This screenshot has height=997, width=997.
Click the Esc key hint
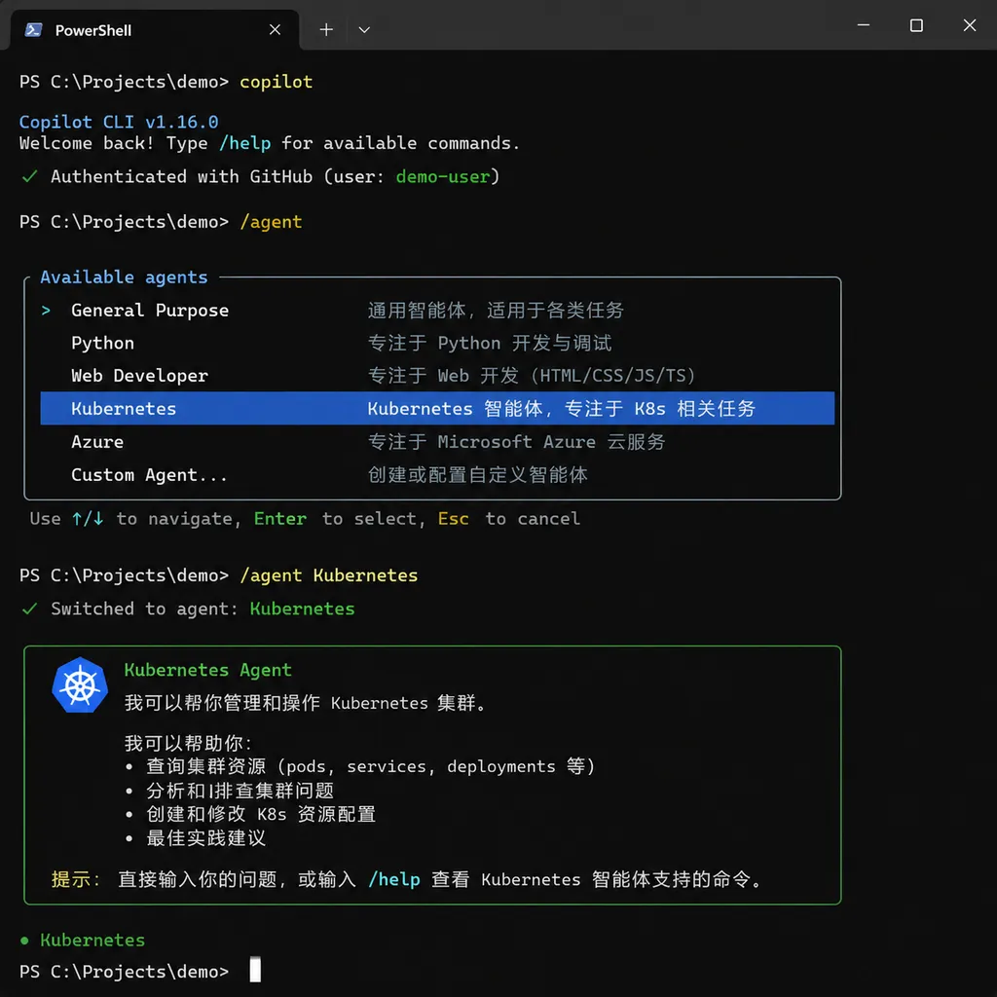tap(454, 519)
